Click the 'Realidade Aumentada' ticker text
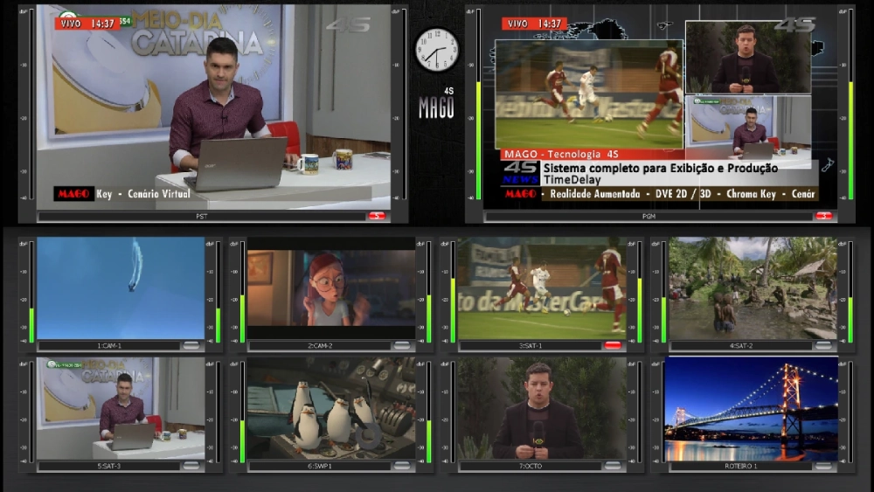 [x=594, y=194]
